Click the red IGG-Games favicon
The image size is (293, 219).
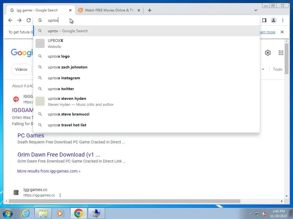pos(16,99)
